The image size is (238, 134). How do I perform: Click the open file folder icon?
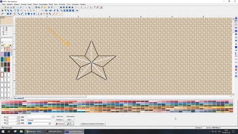click(5, 7)
